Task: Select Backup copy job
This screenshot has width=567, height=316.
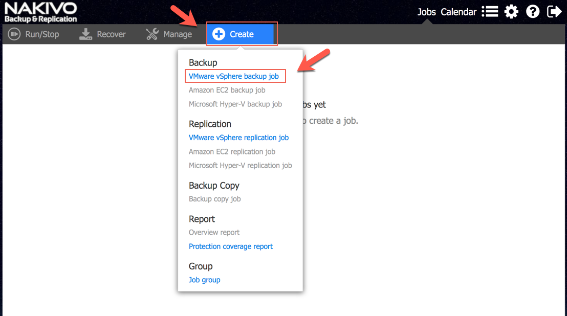Action: [x=214, y=199]
